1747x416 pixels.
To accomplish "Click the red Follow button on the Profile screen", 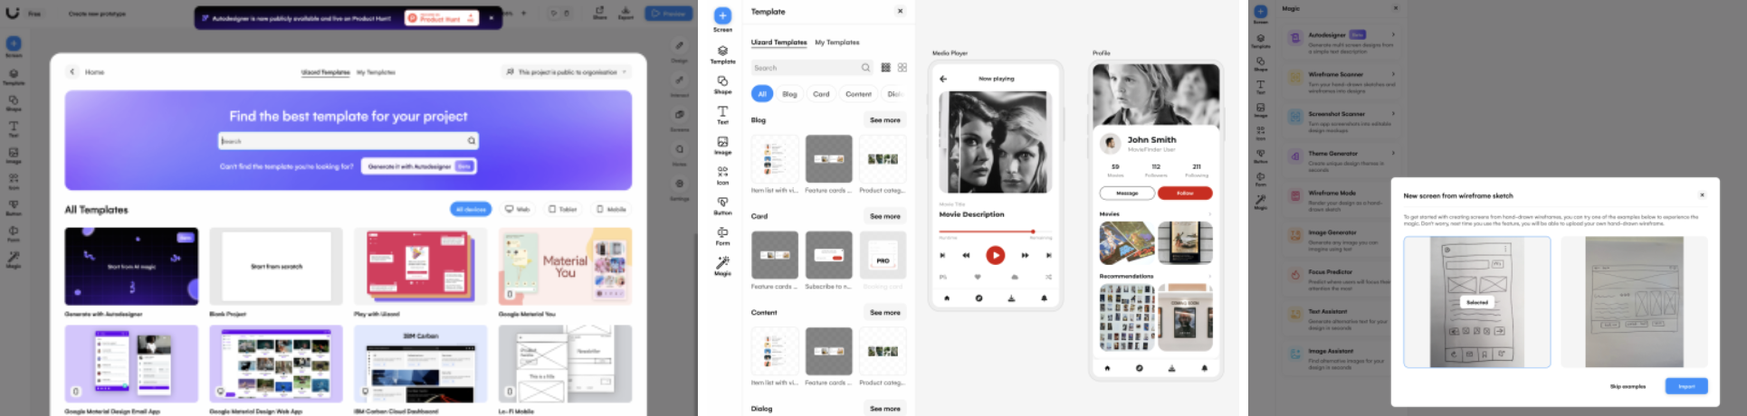I will [1185, 193].
